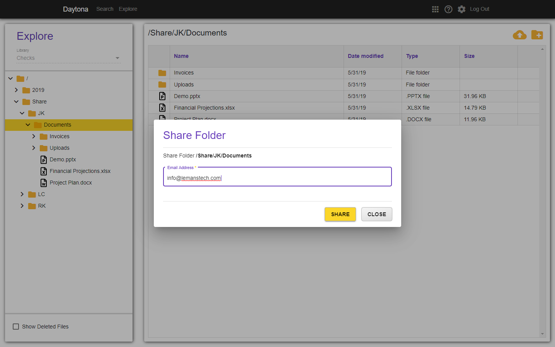Select Project Plan.docx name in tree
This screenshot has width=555, height=347.
click(x=71, y=183)
